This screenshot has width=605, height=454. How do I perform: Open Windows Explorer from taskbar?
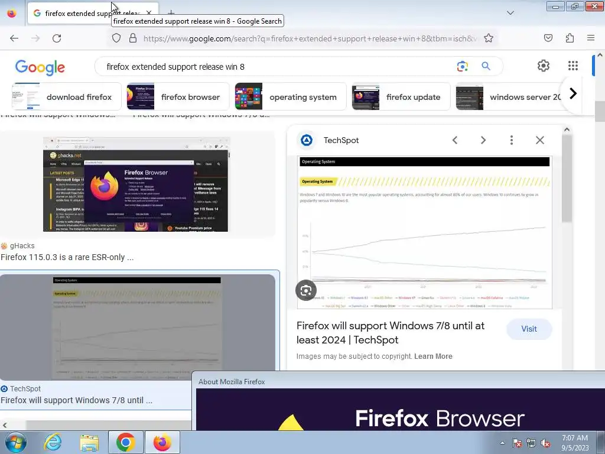click(x=89, y=442)
